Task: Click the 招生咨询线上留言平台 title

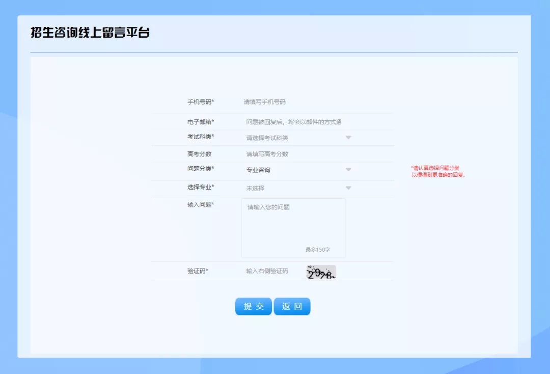Action: (x=90, y=33)
